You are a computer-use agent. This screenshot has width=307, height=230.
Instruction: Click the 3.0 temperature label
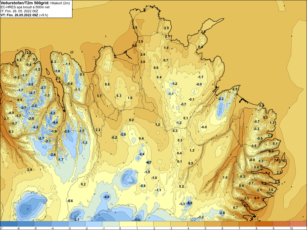pos(143,62)
